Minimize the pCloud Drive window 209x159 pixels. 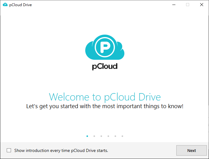point(174,5)
